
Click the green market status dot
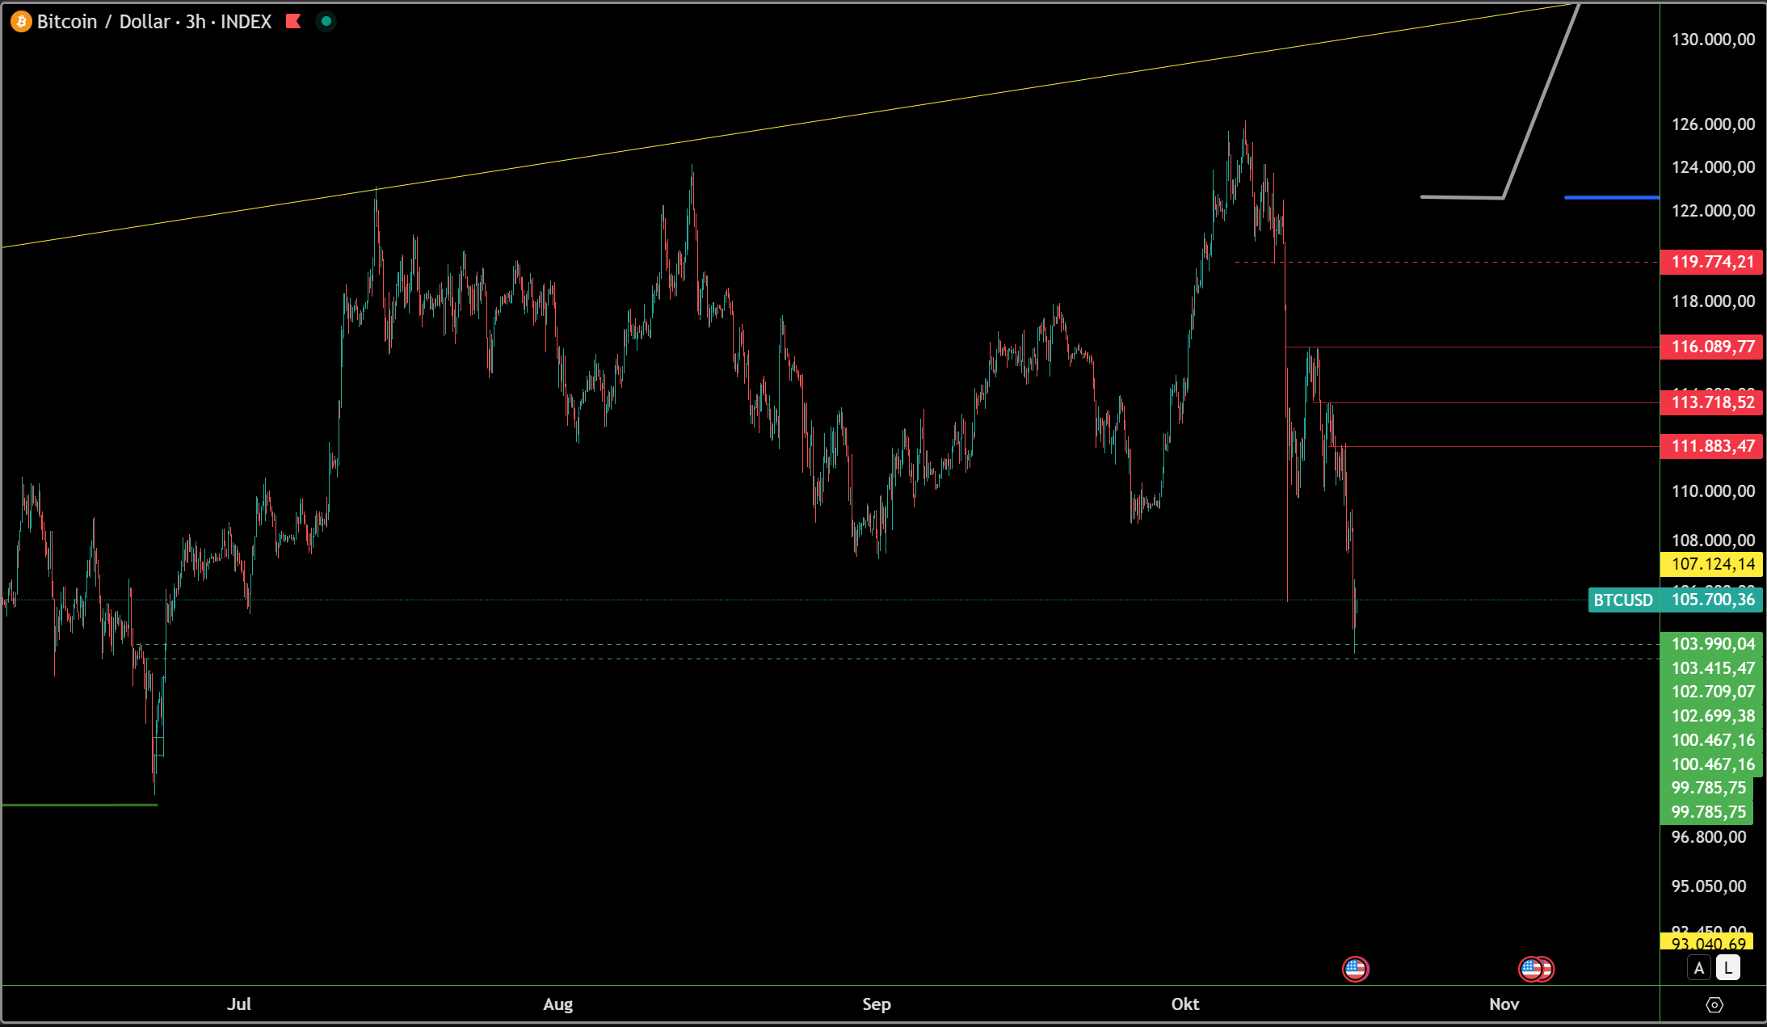(x=326, y=22)
